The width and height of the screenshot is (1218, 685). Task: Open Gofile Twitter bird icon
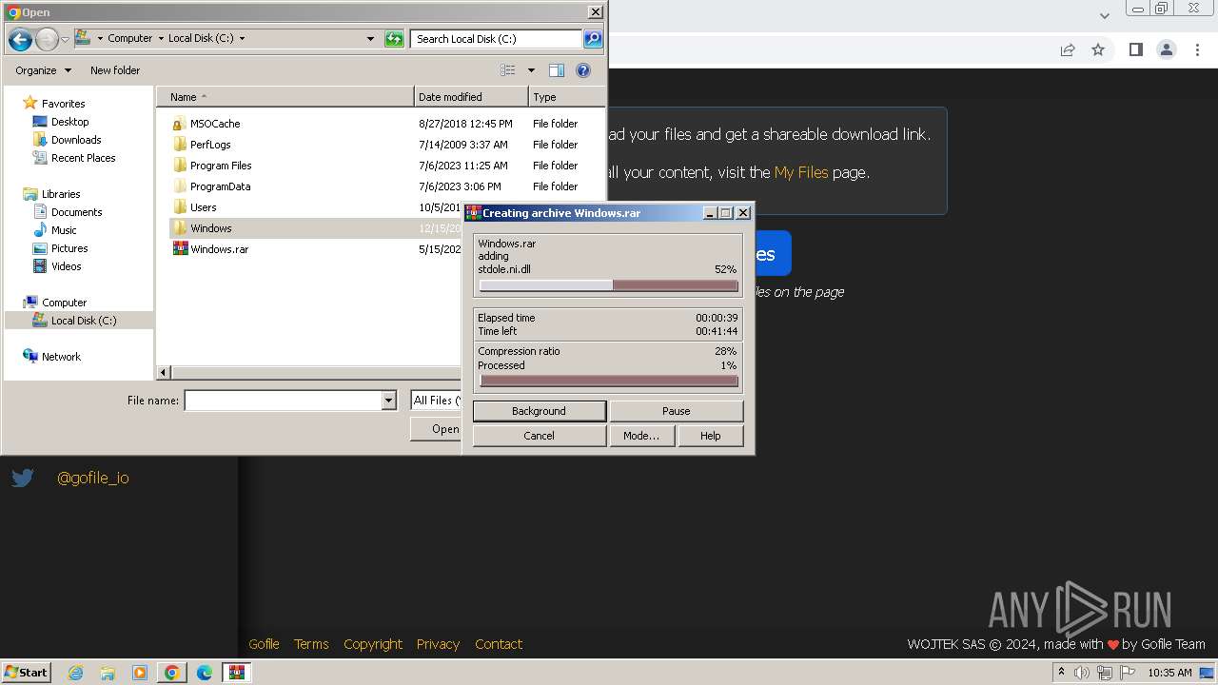pos(23,478)
